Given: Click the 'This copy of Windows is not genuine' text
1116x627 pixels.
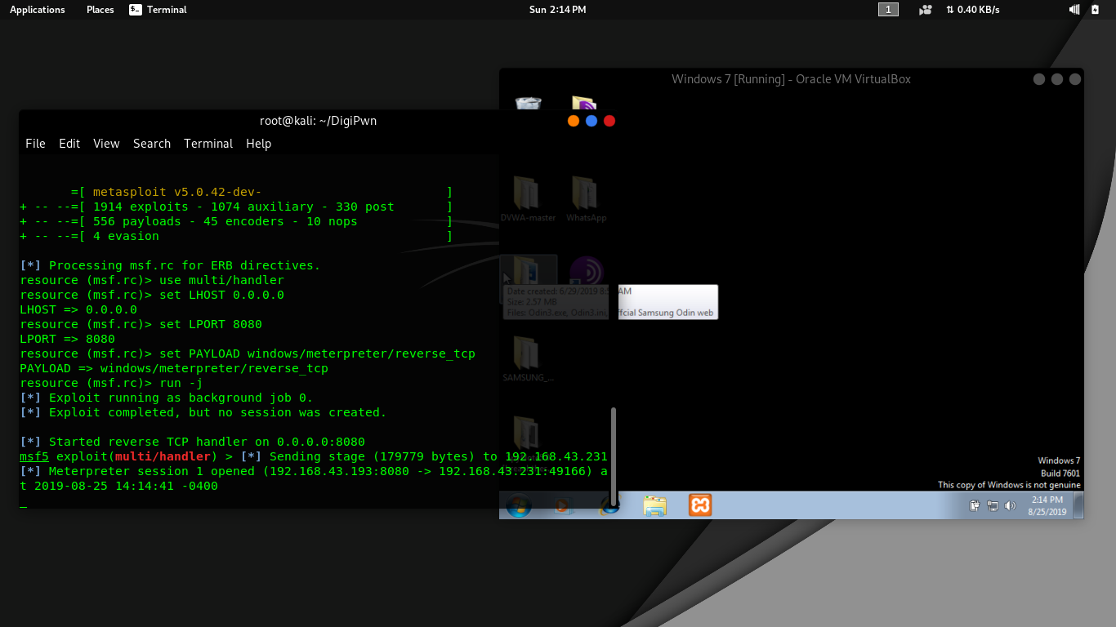Looking at the screenshot, I should 1009,485.
